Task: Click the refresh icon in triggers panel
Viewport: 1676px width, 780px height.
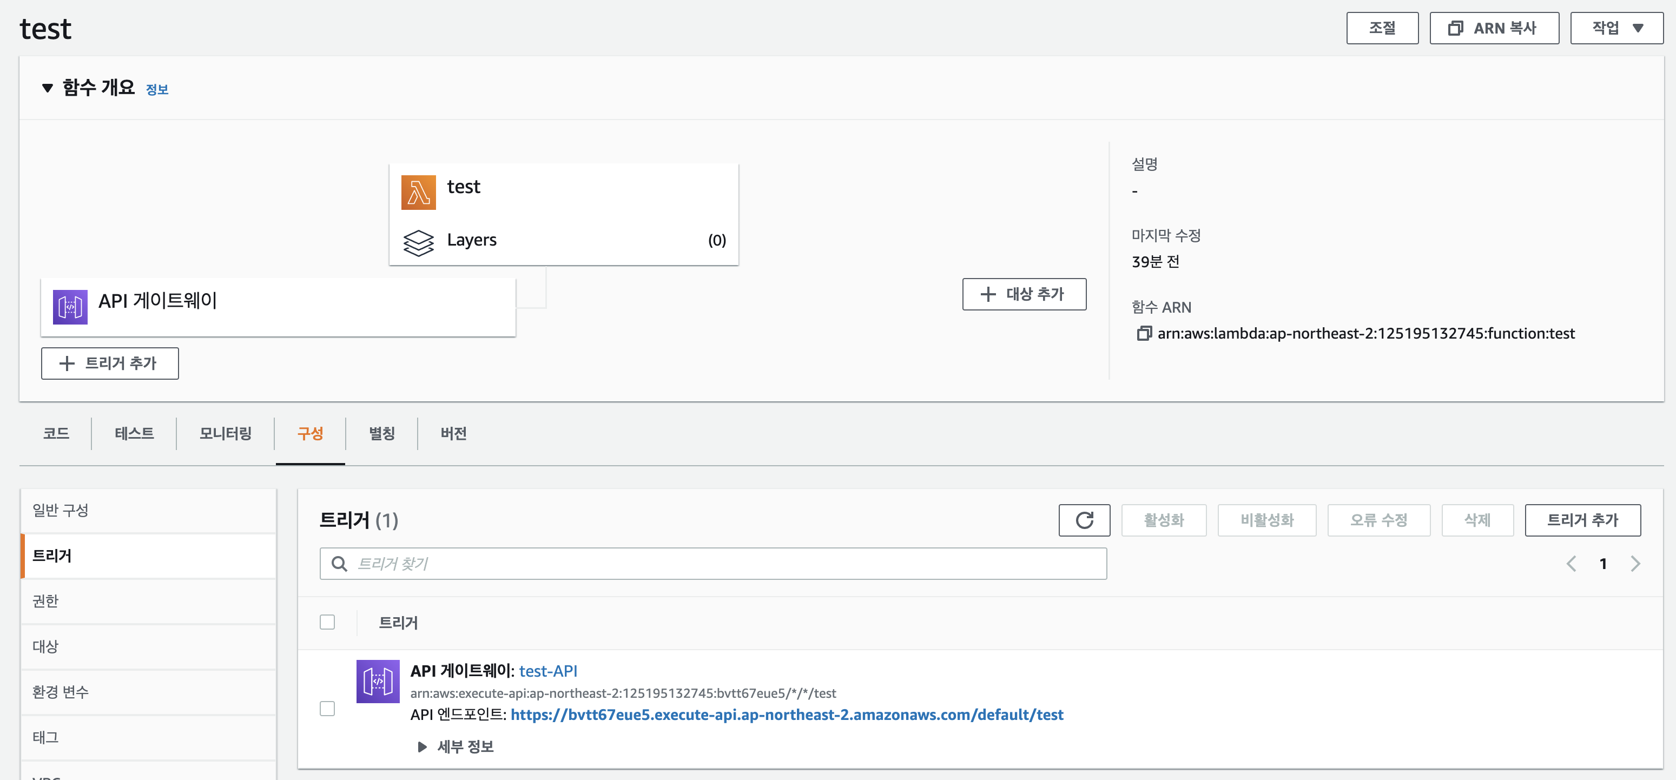Action: pyautogui.click(x=1084, y=520)
